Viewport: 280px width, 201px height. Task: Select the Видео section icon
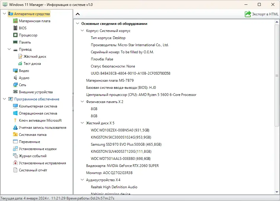point(15,70)
